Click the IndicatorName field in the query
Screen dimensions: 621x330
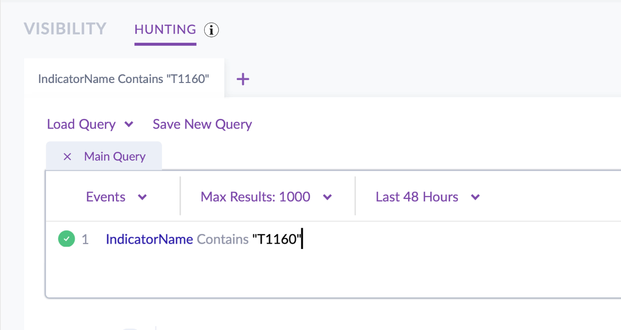[x=149, y=239]
